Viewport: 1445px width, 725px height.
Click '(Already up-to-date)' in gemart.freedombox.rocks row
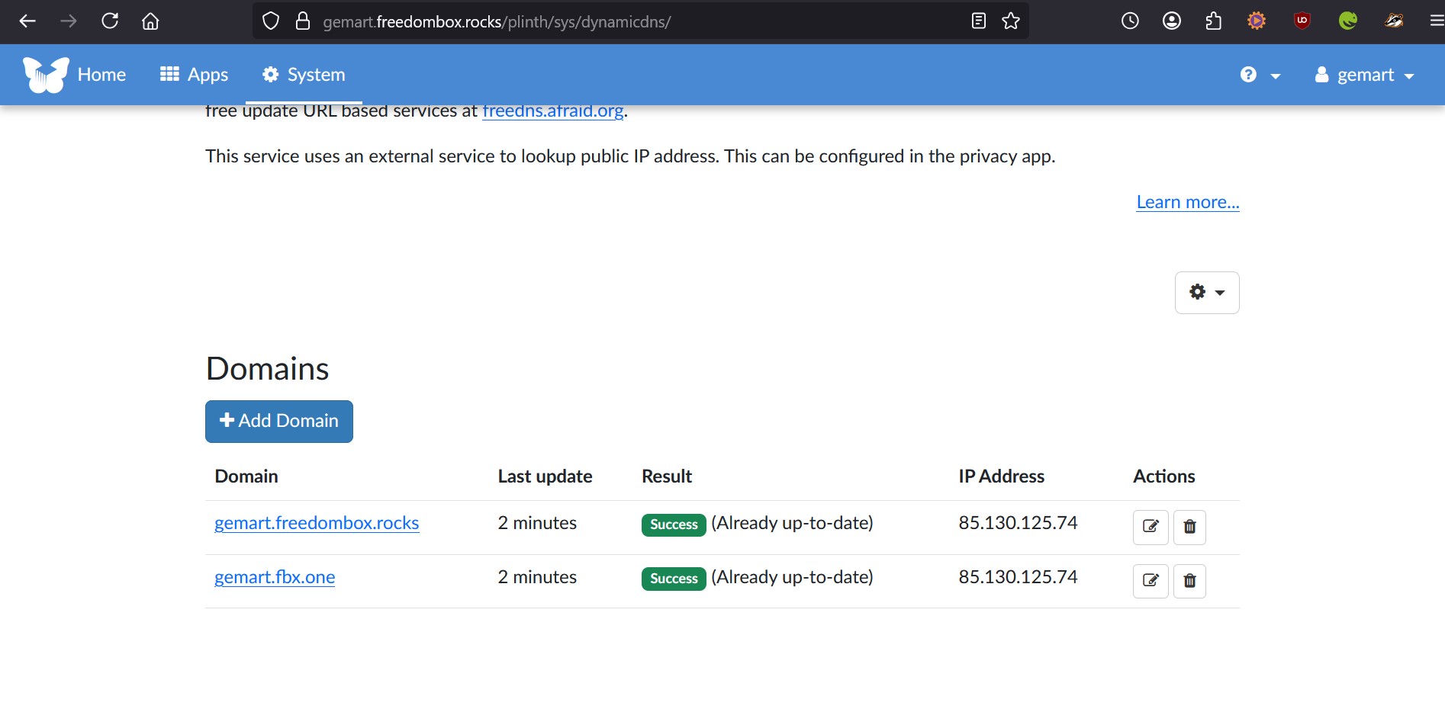point(792,523)
